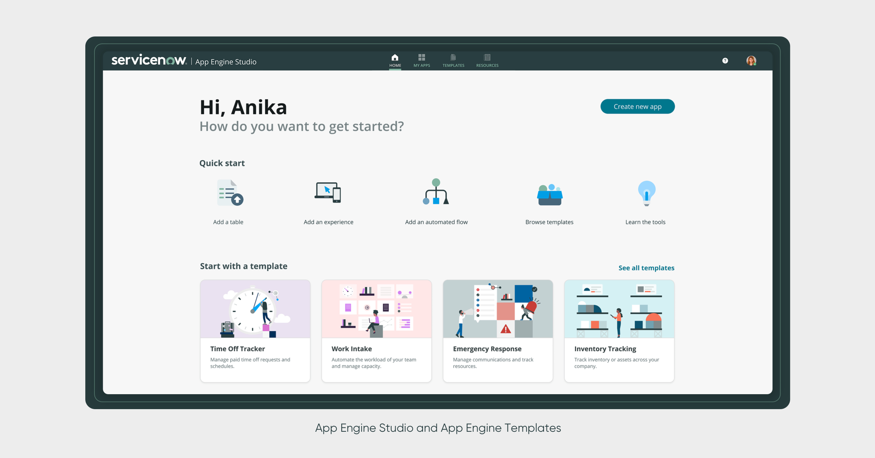Open My Apps via its grid icon
Image resolution: width=875 pixels, height=458 pixels.
click(x=422, y=57)
